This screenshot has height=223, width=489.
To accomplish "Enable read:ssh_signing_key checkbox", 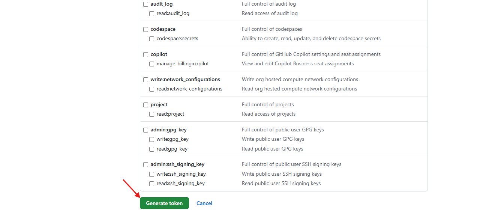I will point(152,184).
